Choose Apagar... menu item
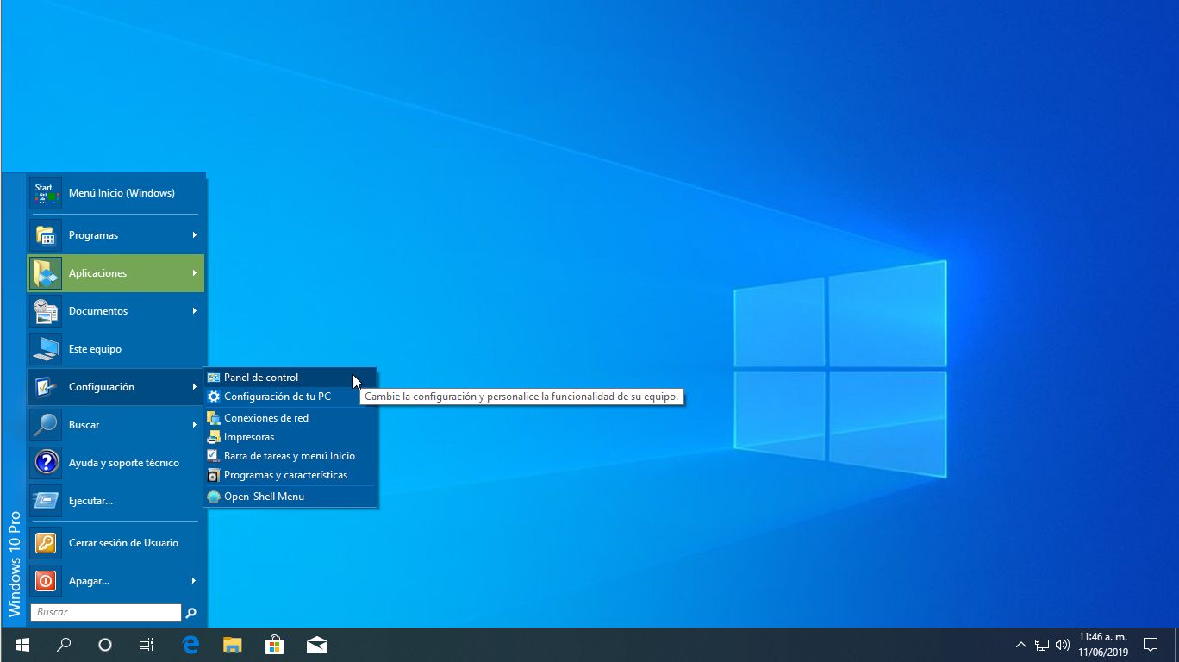Image resolution: width=1179 pixels, height=662 pixels. (116, 581)
